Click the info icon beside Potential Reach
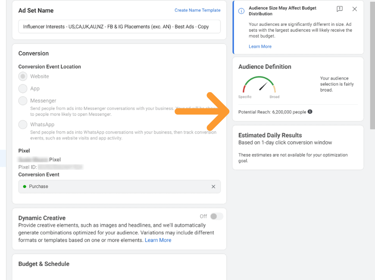Screen dimensions: 375x280 tap(310, 112)
